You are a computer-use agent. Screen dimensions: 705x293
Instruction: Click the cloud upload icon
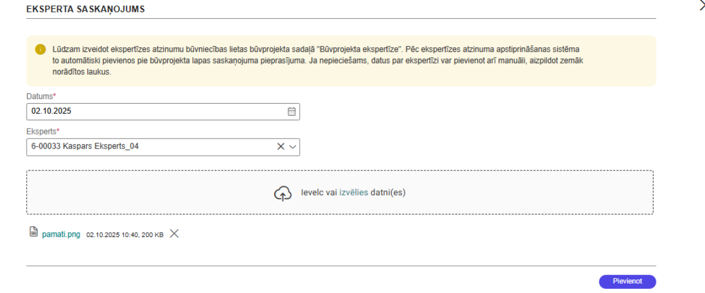click(282, 193)
